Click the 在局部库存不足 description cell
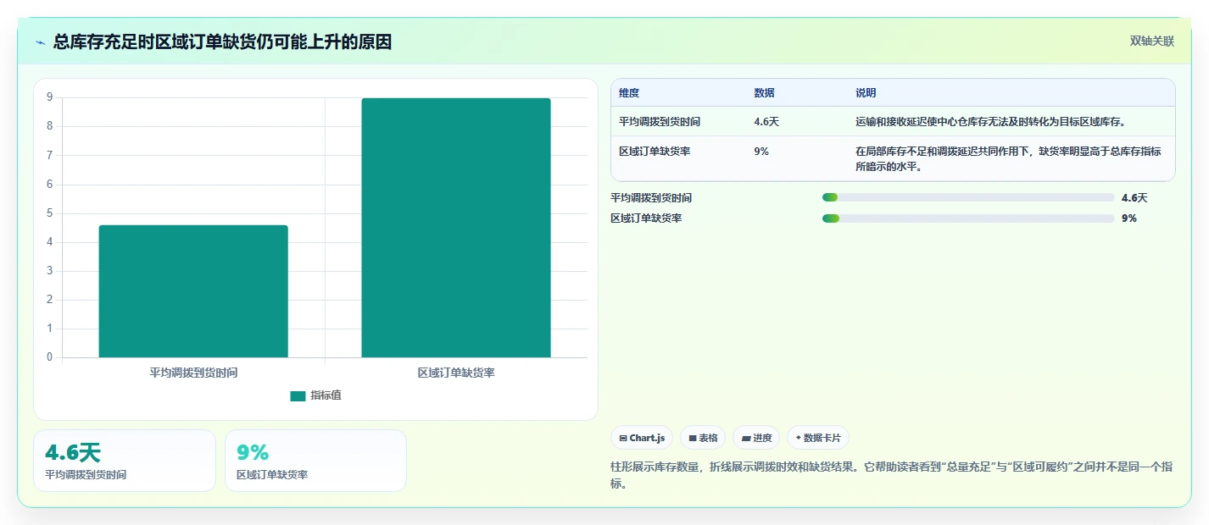Image resolution: width=1209 pixels, height=525 pixels. [1008, 159]
